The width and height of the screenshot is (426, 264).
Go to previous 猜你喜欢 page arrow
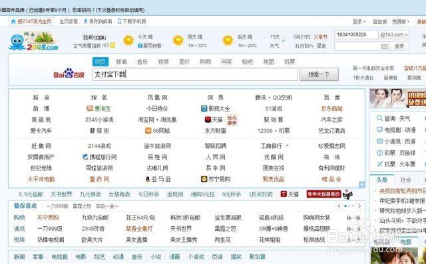[x=339, y=206]
